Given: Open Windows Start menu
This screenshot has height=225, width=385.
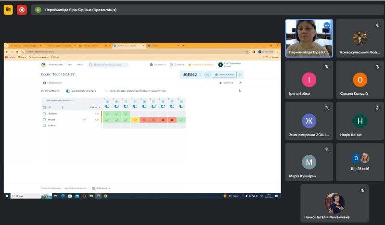Looking at the screenshot, I should pos(7,196).
